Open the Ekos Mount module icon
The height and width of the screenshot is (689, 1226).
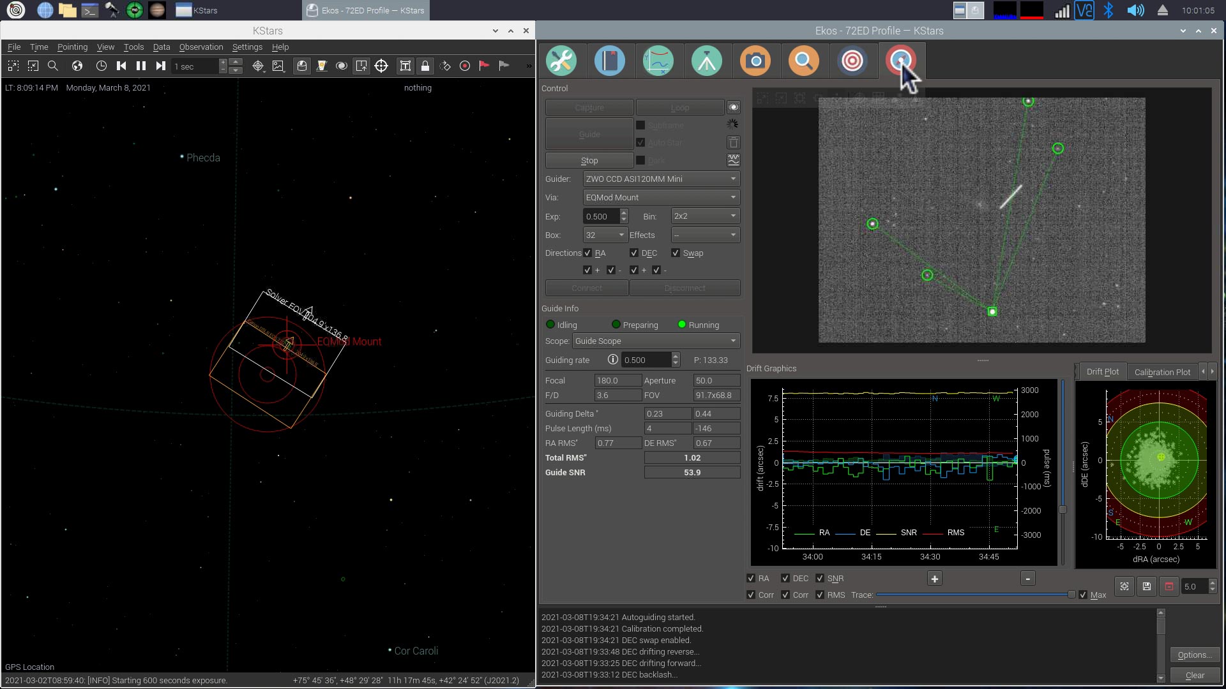(707, 61)
